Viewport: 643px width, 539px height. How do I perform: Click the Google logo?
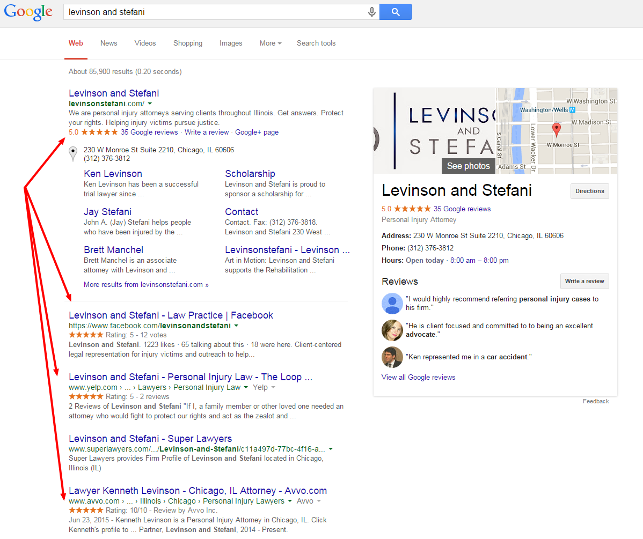click(x=28, y=12)
